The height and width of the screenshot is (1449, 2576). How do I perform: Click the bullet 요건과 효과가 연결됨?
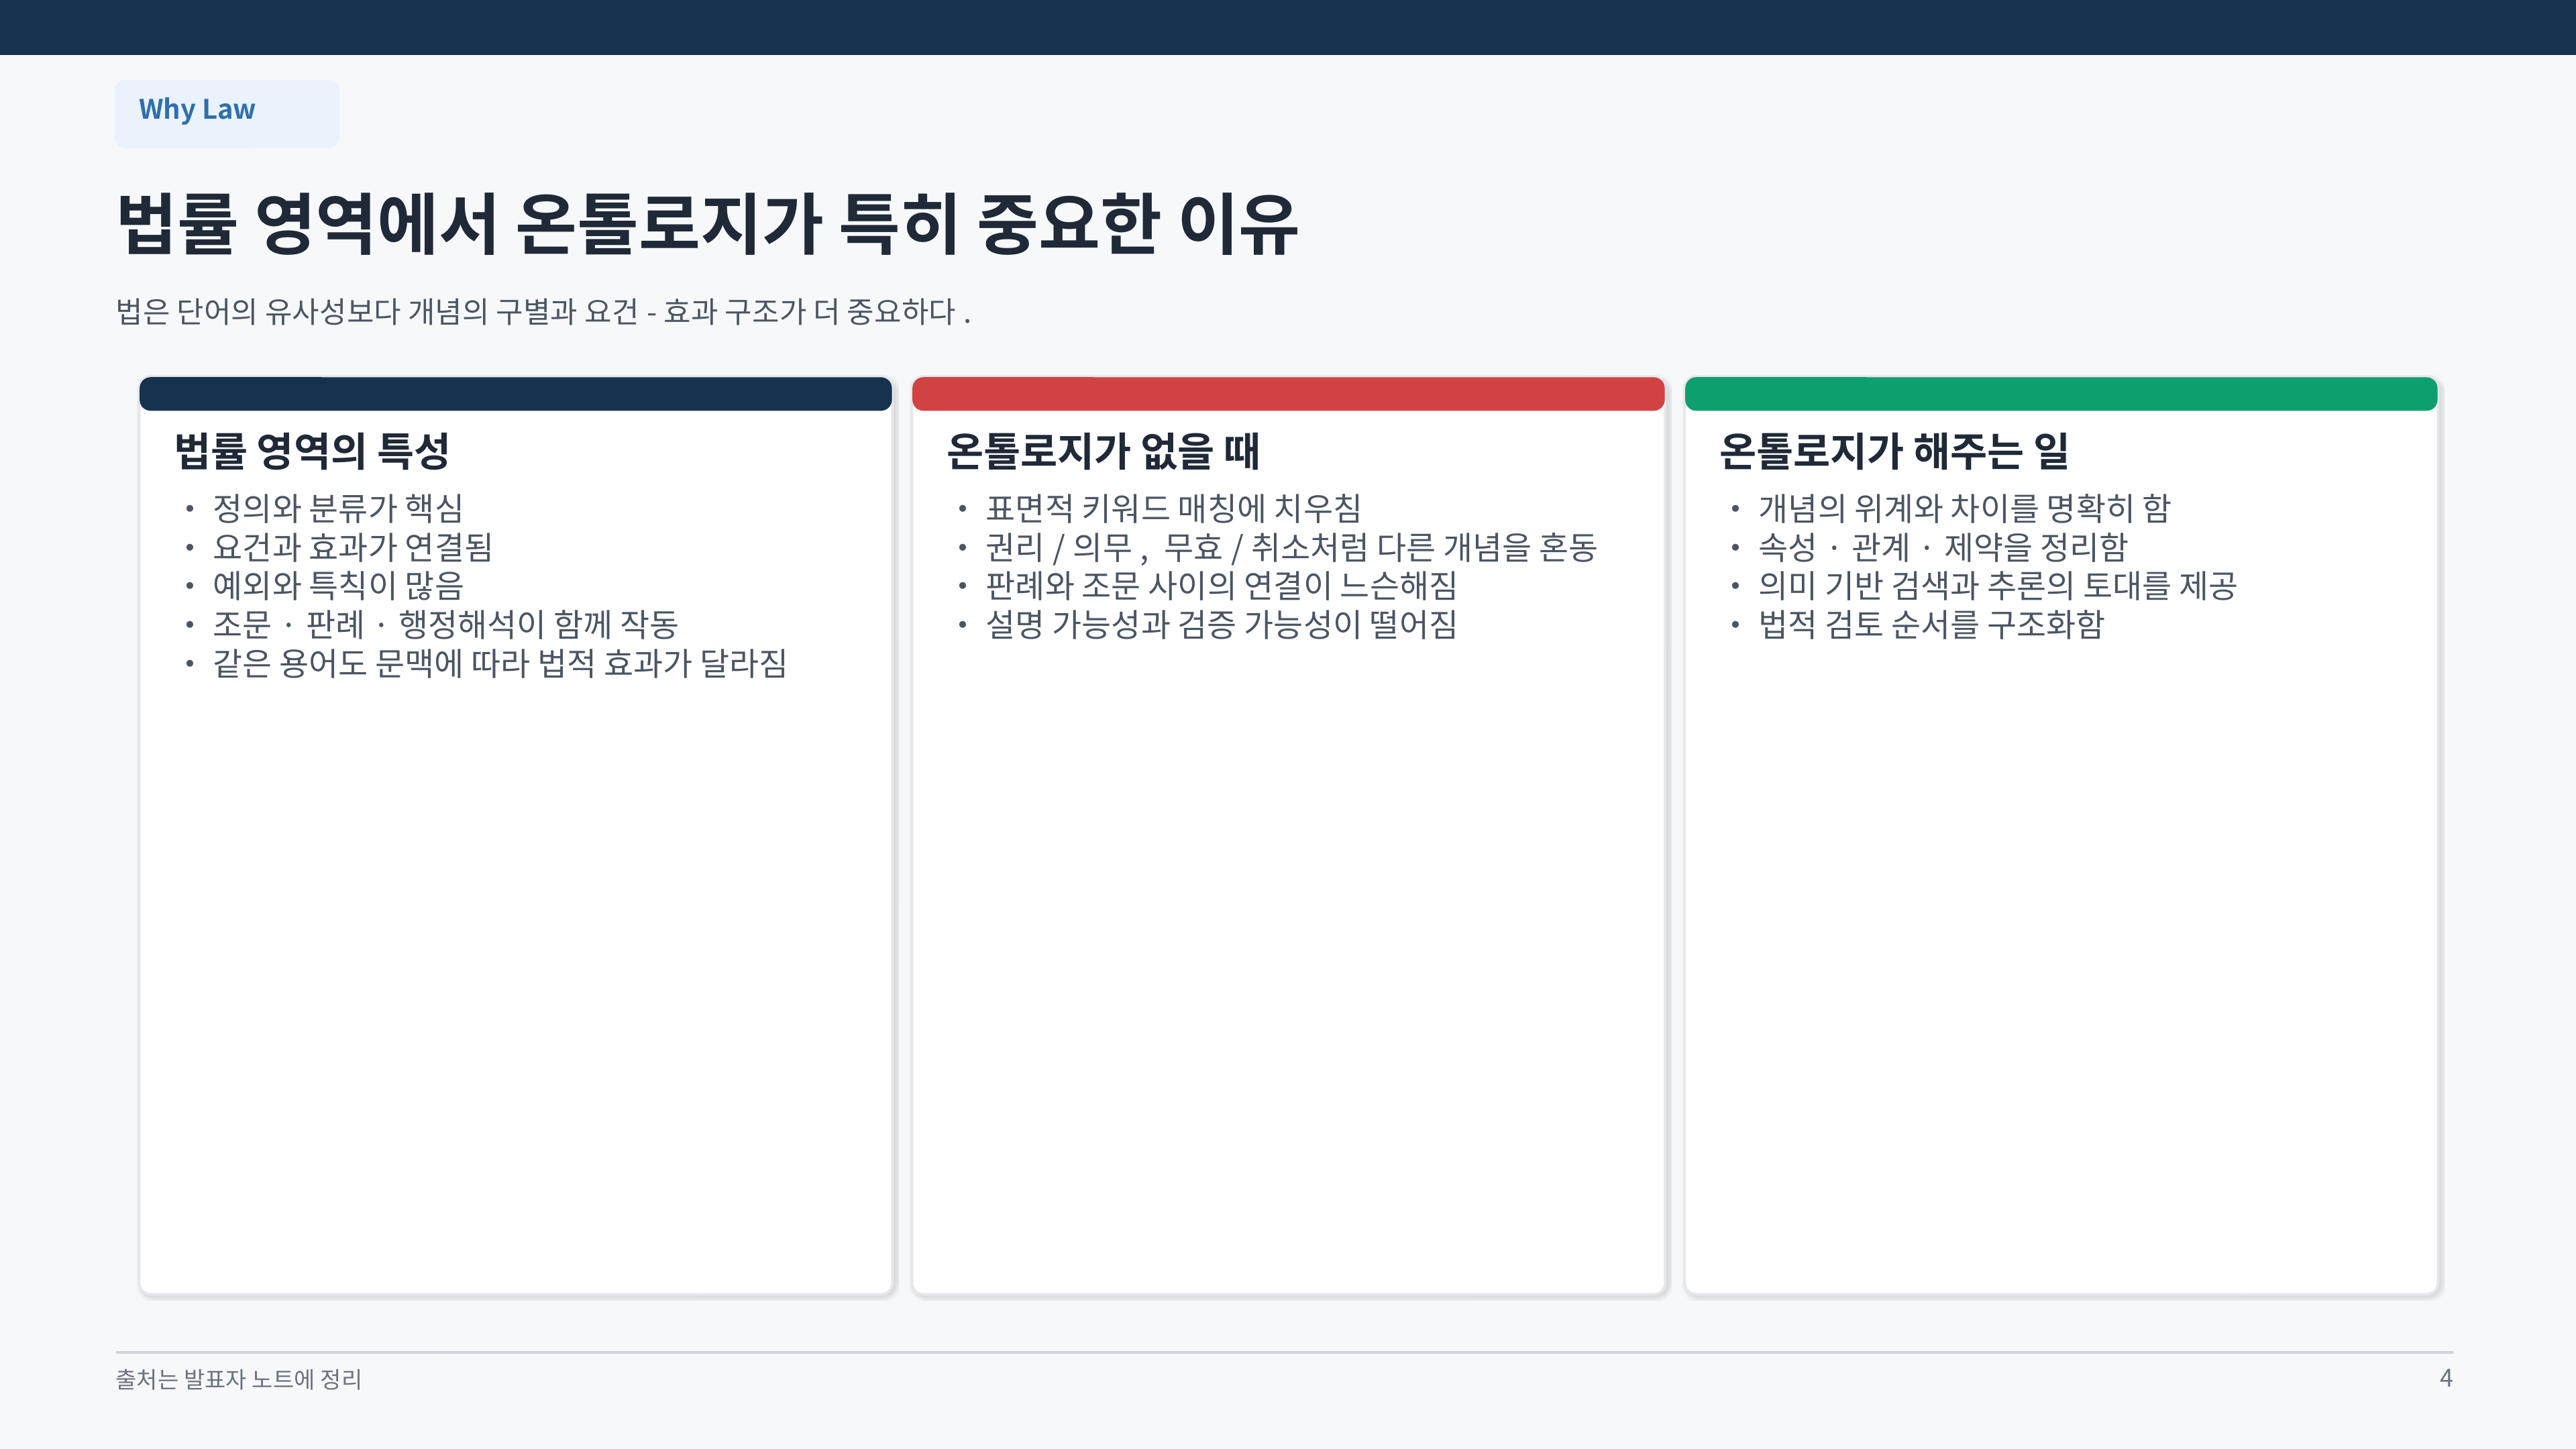coord(352,547)
